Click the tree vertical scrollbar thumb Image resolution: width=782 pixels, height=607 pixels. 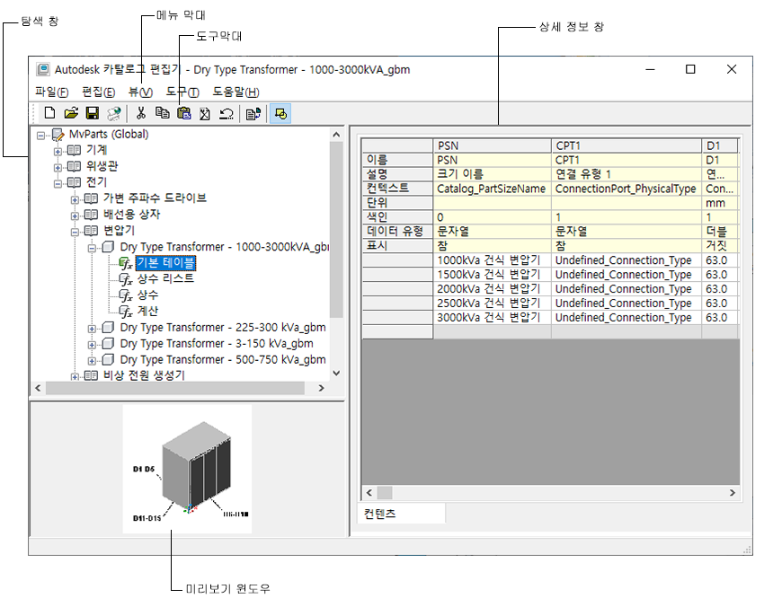(336, 229)
